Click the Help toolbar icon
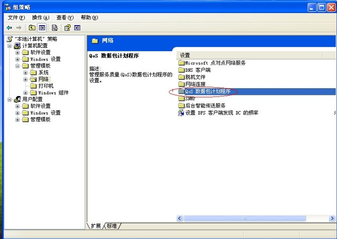This screenshot has width=337, height=239. tap(67, 28)
